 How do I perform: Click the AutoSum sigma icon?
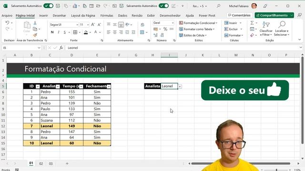[x=252, y=23]
